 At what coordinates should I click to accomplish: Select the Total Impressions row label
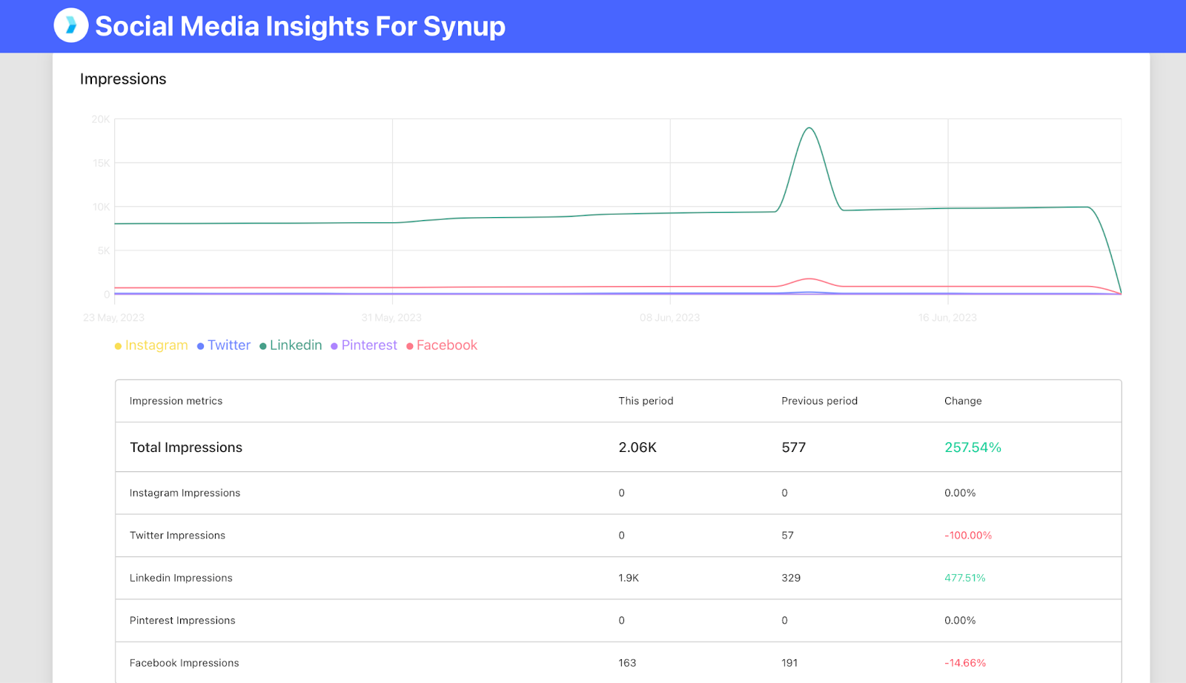point(186,447)
